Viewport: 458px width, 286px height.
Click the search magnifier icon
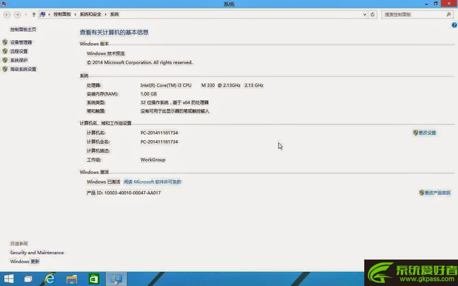(449, 15)
